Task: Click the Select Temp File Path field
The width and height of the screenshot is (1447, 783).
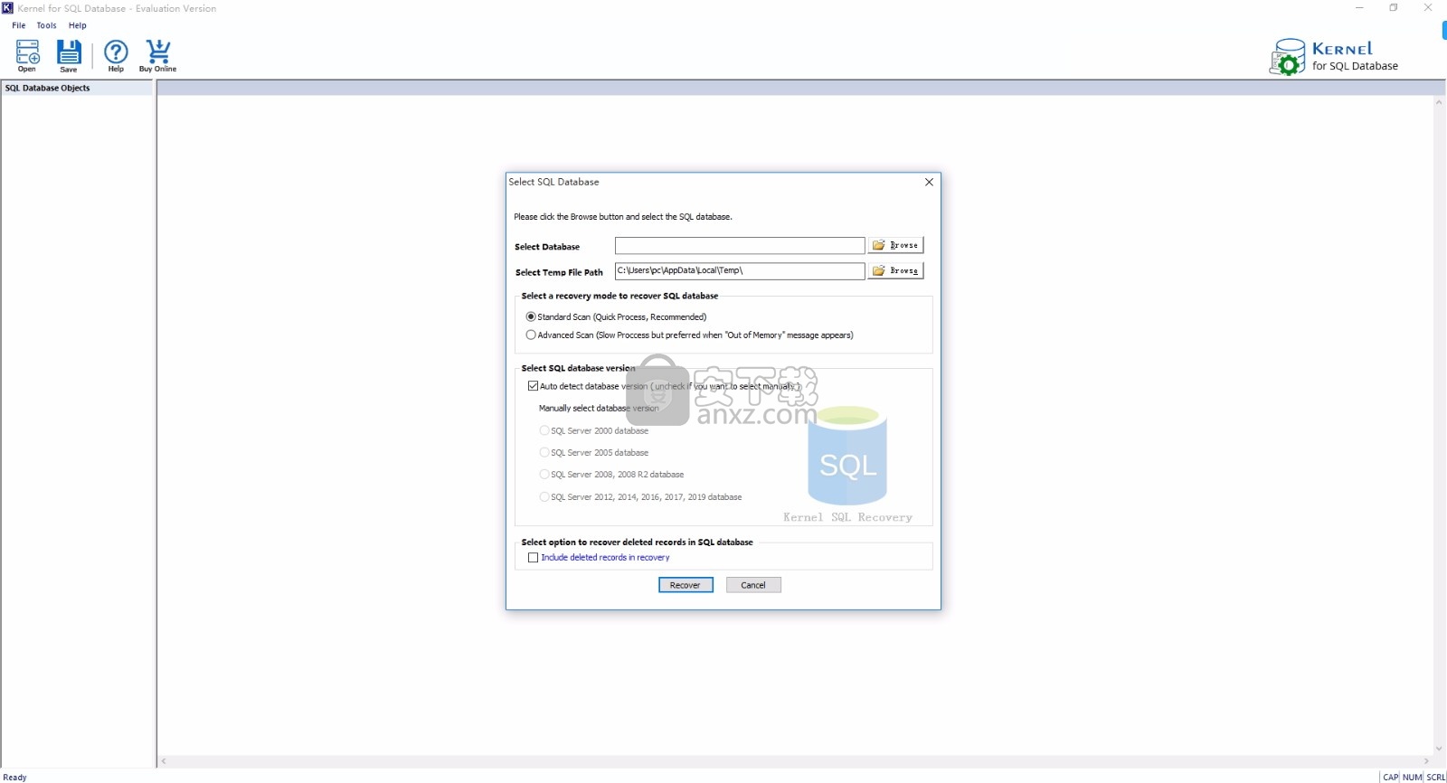Action: point(740,271)
